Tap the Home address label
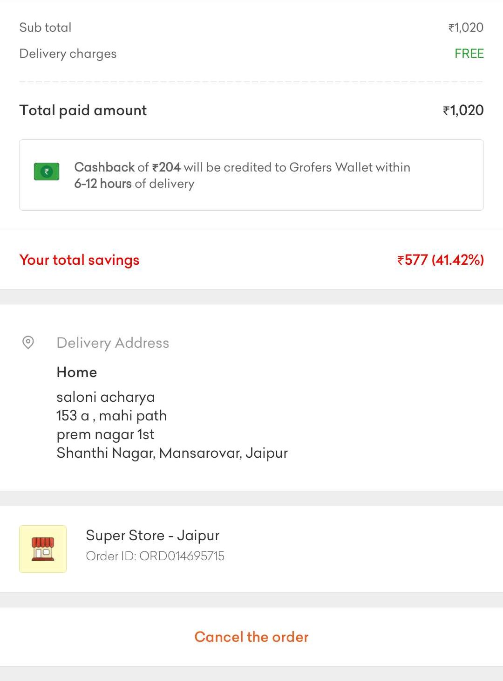The height and width of the screenshot is (681, 503). tap(77, 372)
